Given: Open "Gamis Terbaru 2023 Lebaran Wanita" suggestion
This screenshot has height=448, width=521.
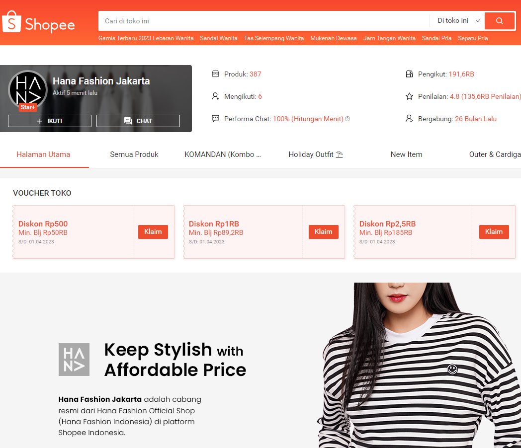Looking at the screenshot, I should click(146, 38).
